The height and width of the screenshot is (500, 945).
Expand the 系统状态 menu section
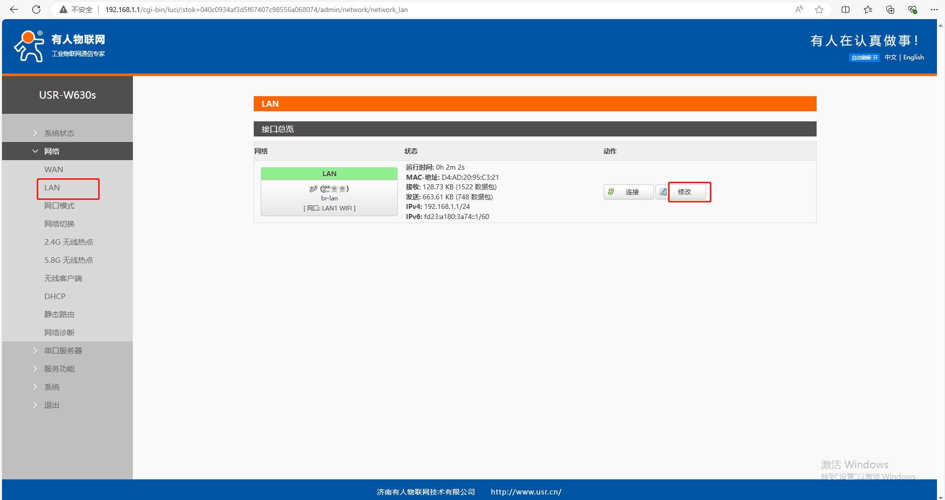click(x=59, y=133)
